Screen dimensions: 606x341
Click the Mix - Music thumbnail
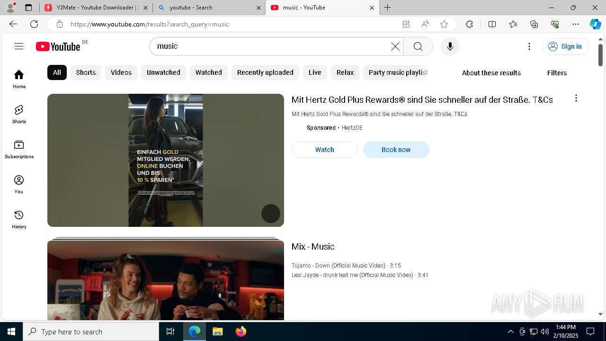click(166, 280)
